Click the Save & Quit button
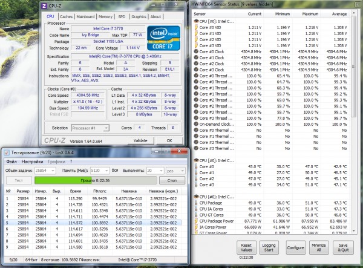 (342, 247)
